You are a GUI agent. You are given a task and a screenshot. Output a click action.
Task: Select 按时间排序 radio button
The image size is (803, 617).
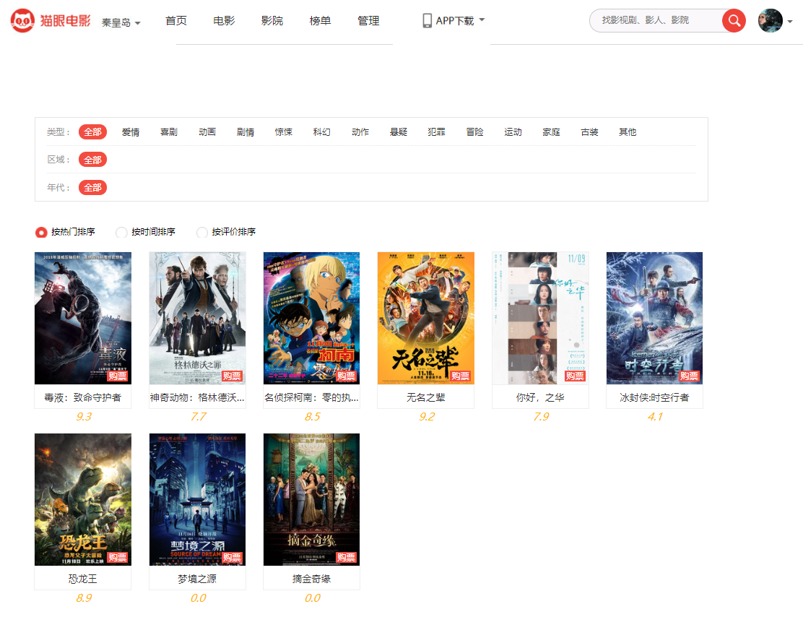tap(121, 232)
